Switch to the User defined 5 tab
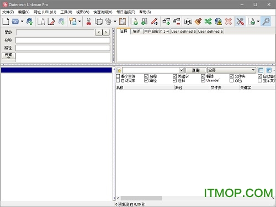Image resolution: width=276 pixels, height=207 pixels. [x=183, y=32]
